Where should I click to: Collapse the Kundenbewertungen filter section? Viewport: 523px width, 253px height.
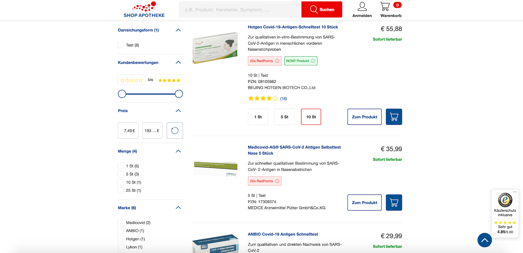point(178,62)
